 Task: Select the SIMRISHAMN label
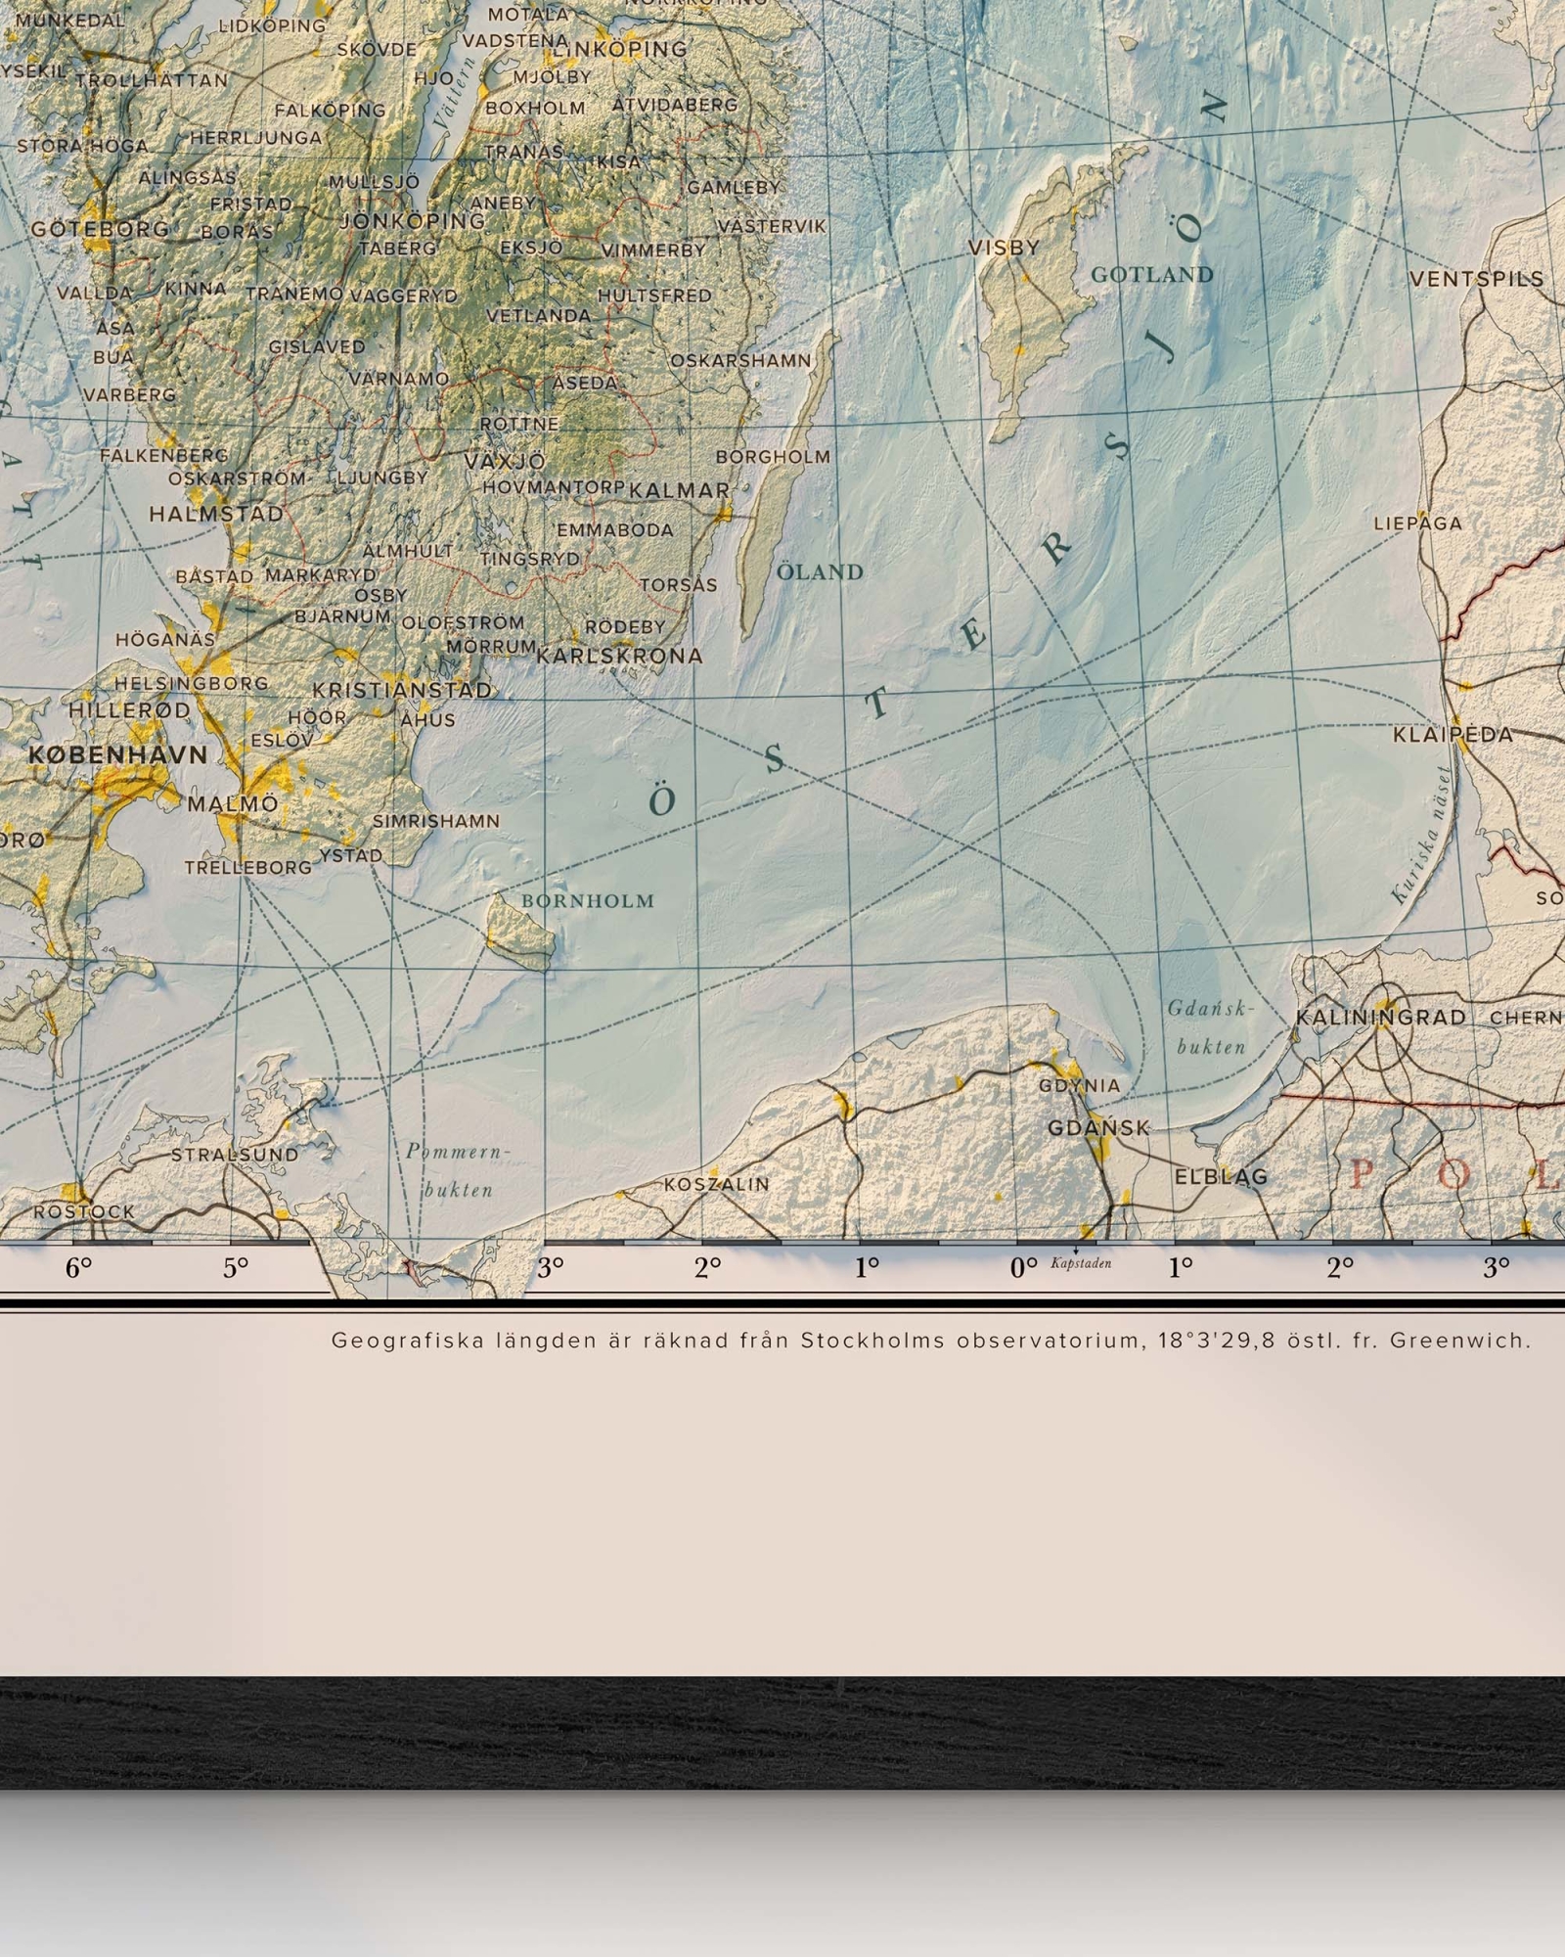(435, 821)
